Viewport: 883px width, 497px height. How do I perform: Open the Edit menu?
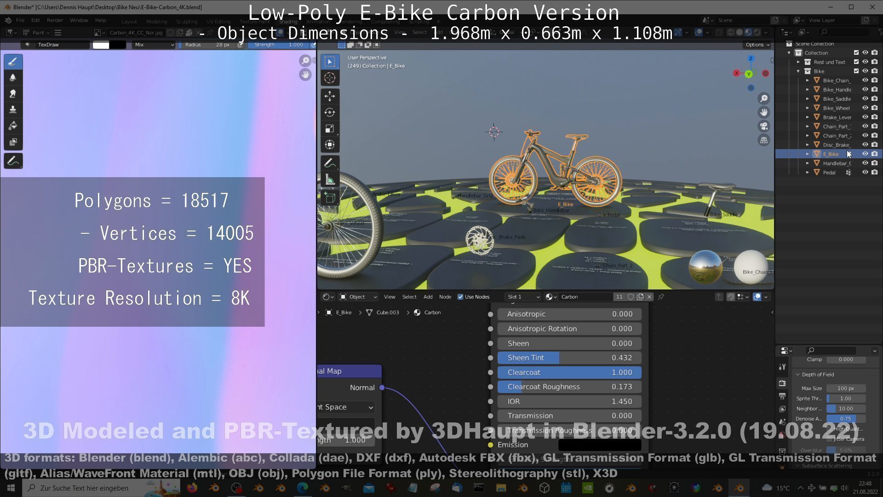point(35,20)
